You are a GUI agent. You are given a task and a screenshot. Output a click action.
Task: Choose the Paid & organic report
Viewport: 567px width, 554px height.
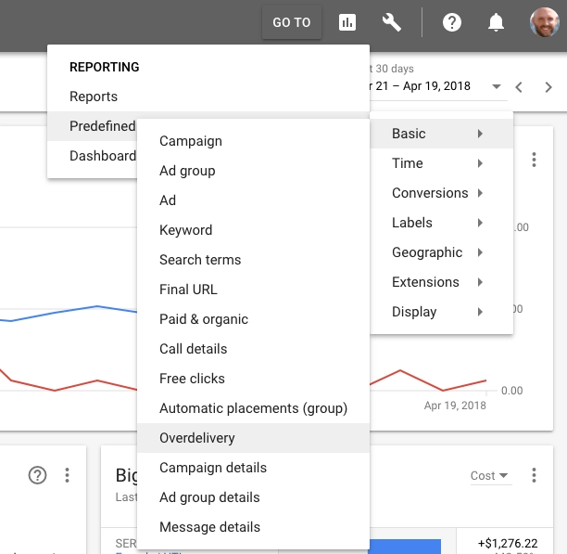pyautogui.click(x=253, y=319)
